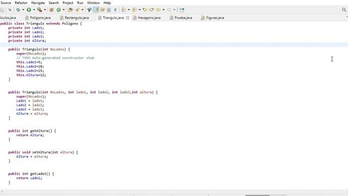Expand the Open Task dropdown arrow

pyautogui.click(x=82, y=10)
